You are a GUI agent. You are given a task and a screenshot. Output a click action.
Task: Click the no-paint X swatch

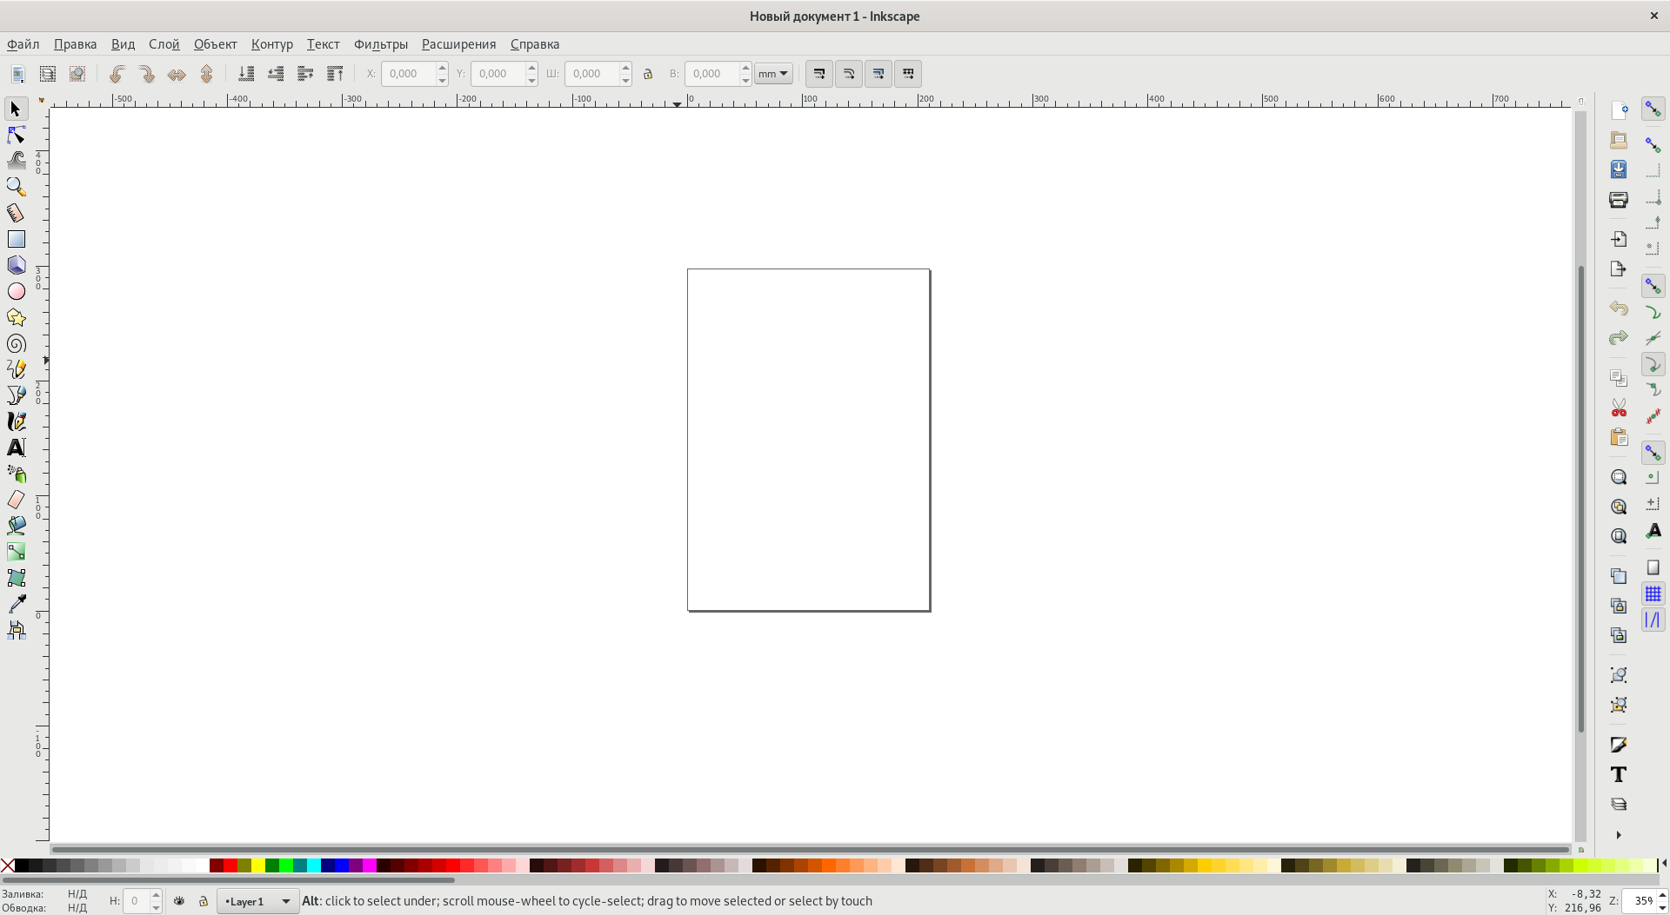click(x=7, y=865)
